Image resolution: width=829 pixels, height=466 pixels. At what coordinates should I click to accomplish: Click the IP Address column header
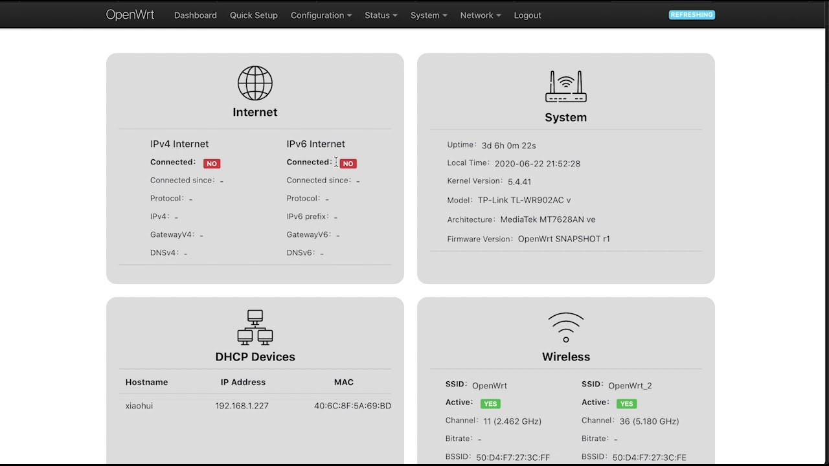coord(243,382)
